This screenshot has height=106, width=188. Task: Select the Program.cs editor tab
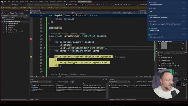pyautogui.click(x=33, y=11)
